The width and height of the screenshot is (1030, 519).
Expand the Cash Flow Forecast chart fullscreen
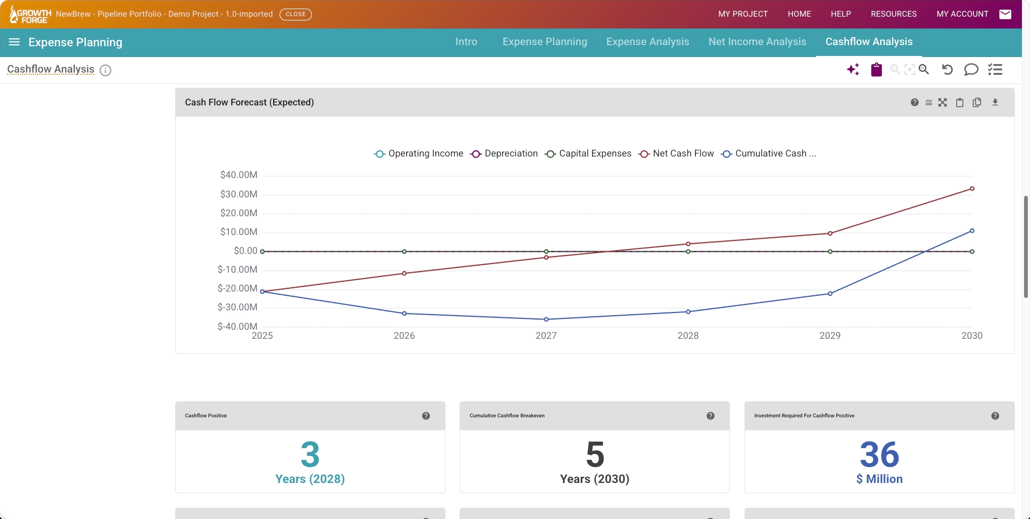click(x=943, y=102)
